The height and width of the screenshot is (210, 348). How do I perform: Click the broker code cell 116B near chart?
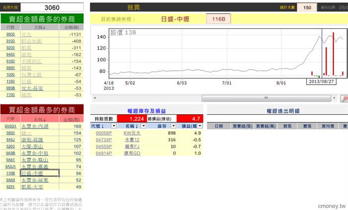pos(218,19)
